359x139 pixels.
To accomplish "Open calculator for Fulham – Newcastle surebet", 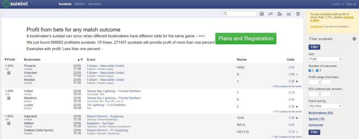I will coord(9,73).
